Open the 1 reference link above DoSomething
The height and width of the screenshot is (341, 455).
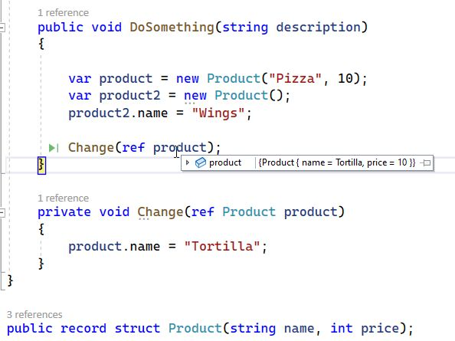tap(63, 13)
